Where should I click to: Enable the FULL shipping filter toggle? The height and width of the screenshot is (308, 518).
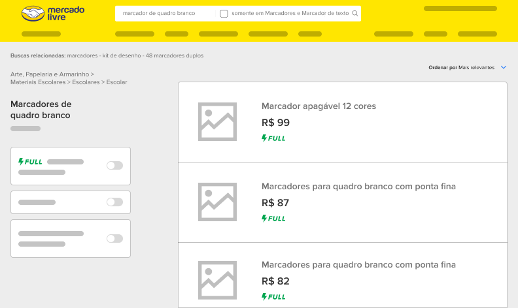coord(114,165)
